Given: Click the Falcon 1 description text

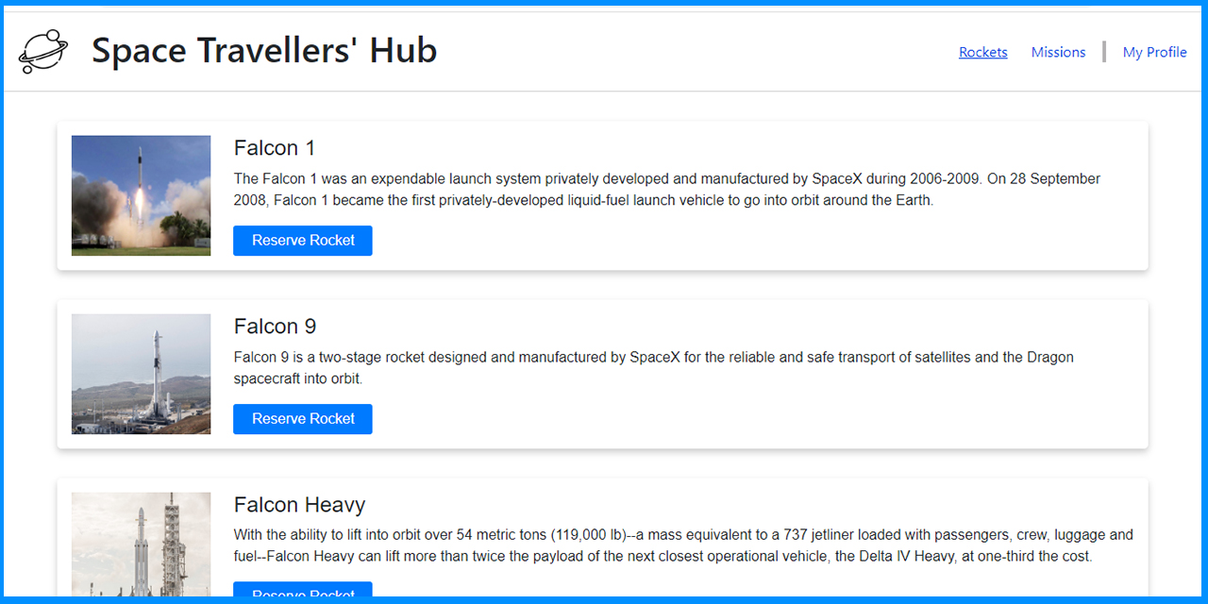Looking at the screenshot, I should coord(661,189).
